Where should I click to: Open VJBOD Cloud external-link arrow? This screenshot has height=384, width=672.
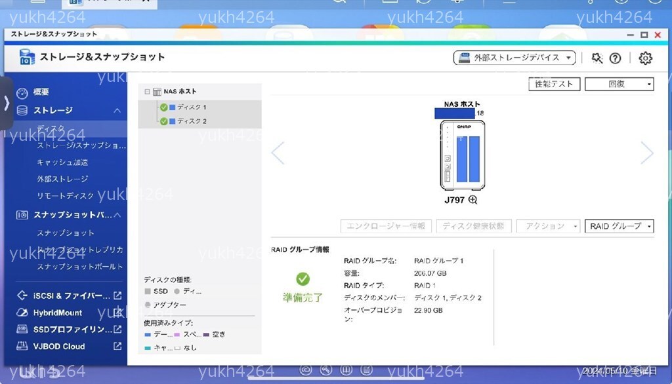click(x=117, y=346)
